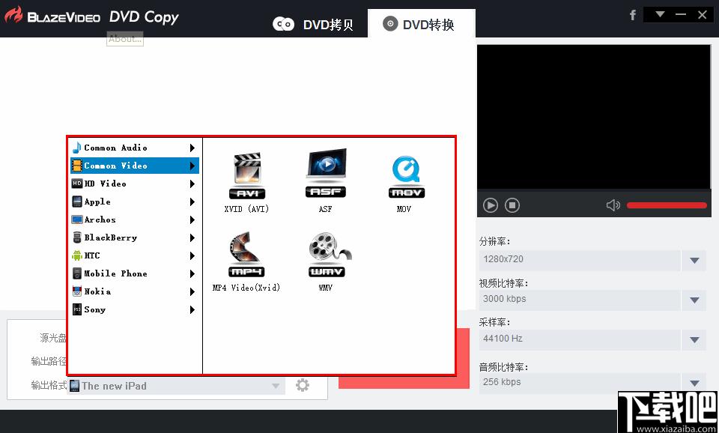Expand the Common Audio submenu arrow
The image size is (719, 433).
pyautogui.click(x=192, y=148)
